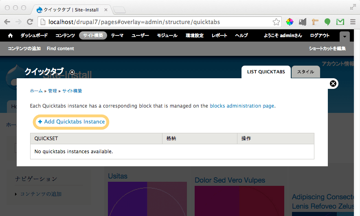The width and height of the screenshot is (360, 216).
Task: Open the orange ruler extension icon
Action: coord(315,22)
